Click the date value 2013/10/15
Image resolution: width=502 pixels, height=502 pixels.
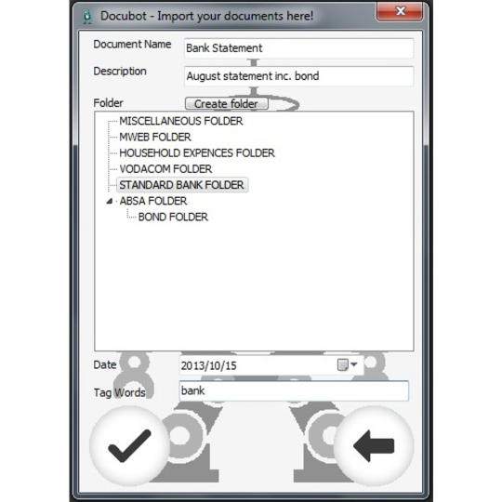209,365
